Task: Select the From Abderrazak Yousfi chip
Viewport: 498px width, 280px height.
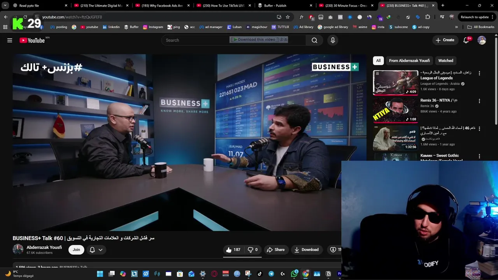Action: (409, 61)
